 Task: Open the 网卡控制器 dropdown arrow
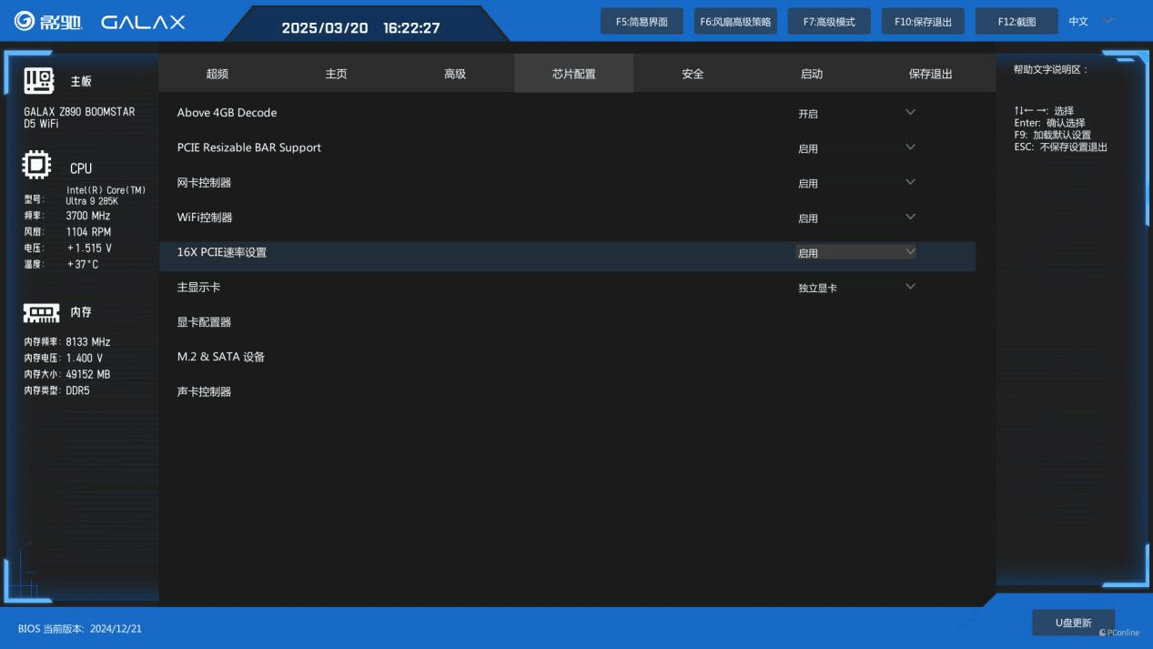(910, 182)
